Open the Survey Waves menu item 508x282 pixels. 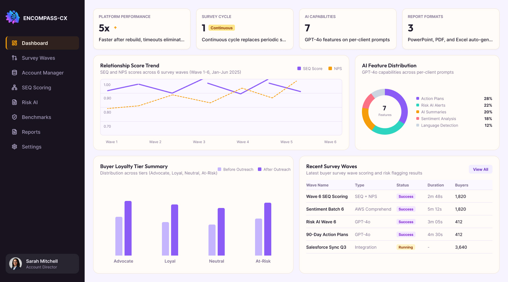[42, 58]
